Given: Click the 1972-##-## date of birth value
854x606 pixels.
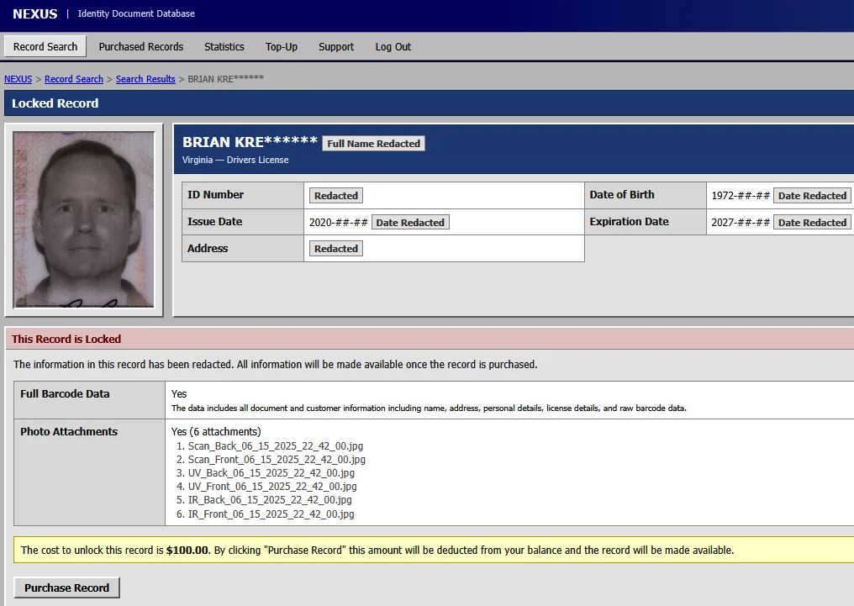Looking at the screenshot, I should [741, 196].
